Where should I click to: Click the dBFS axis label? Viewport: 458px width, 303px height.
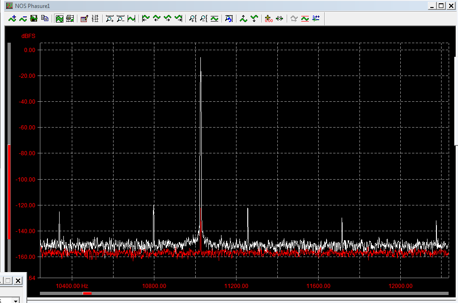tap(28, 36)
